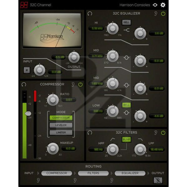Click the LOW gain knob at -4.6 dB

[140, 116]
